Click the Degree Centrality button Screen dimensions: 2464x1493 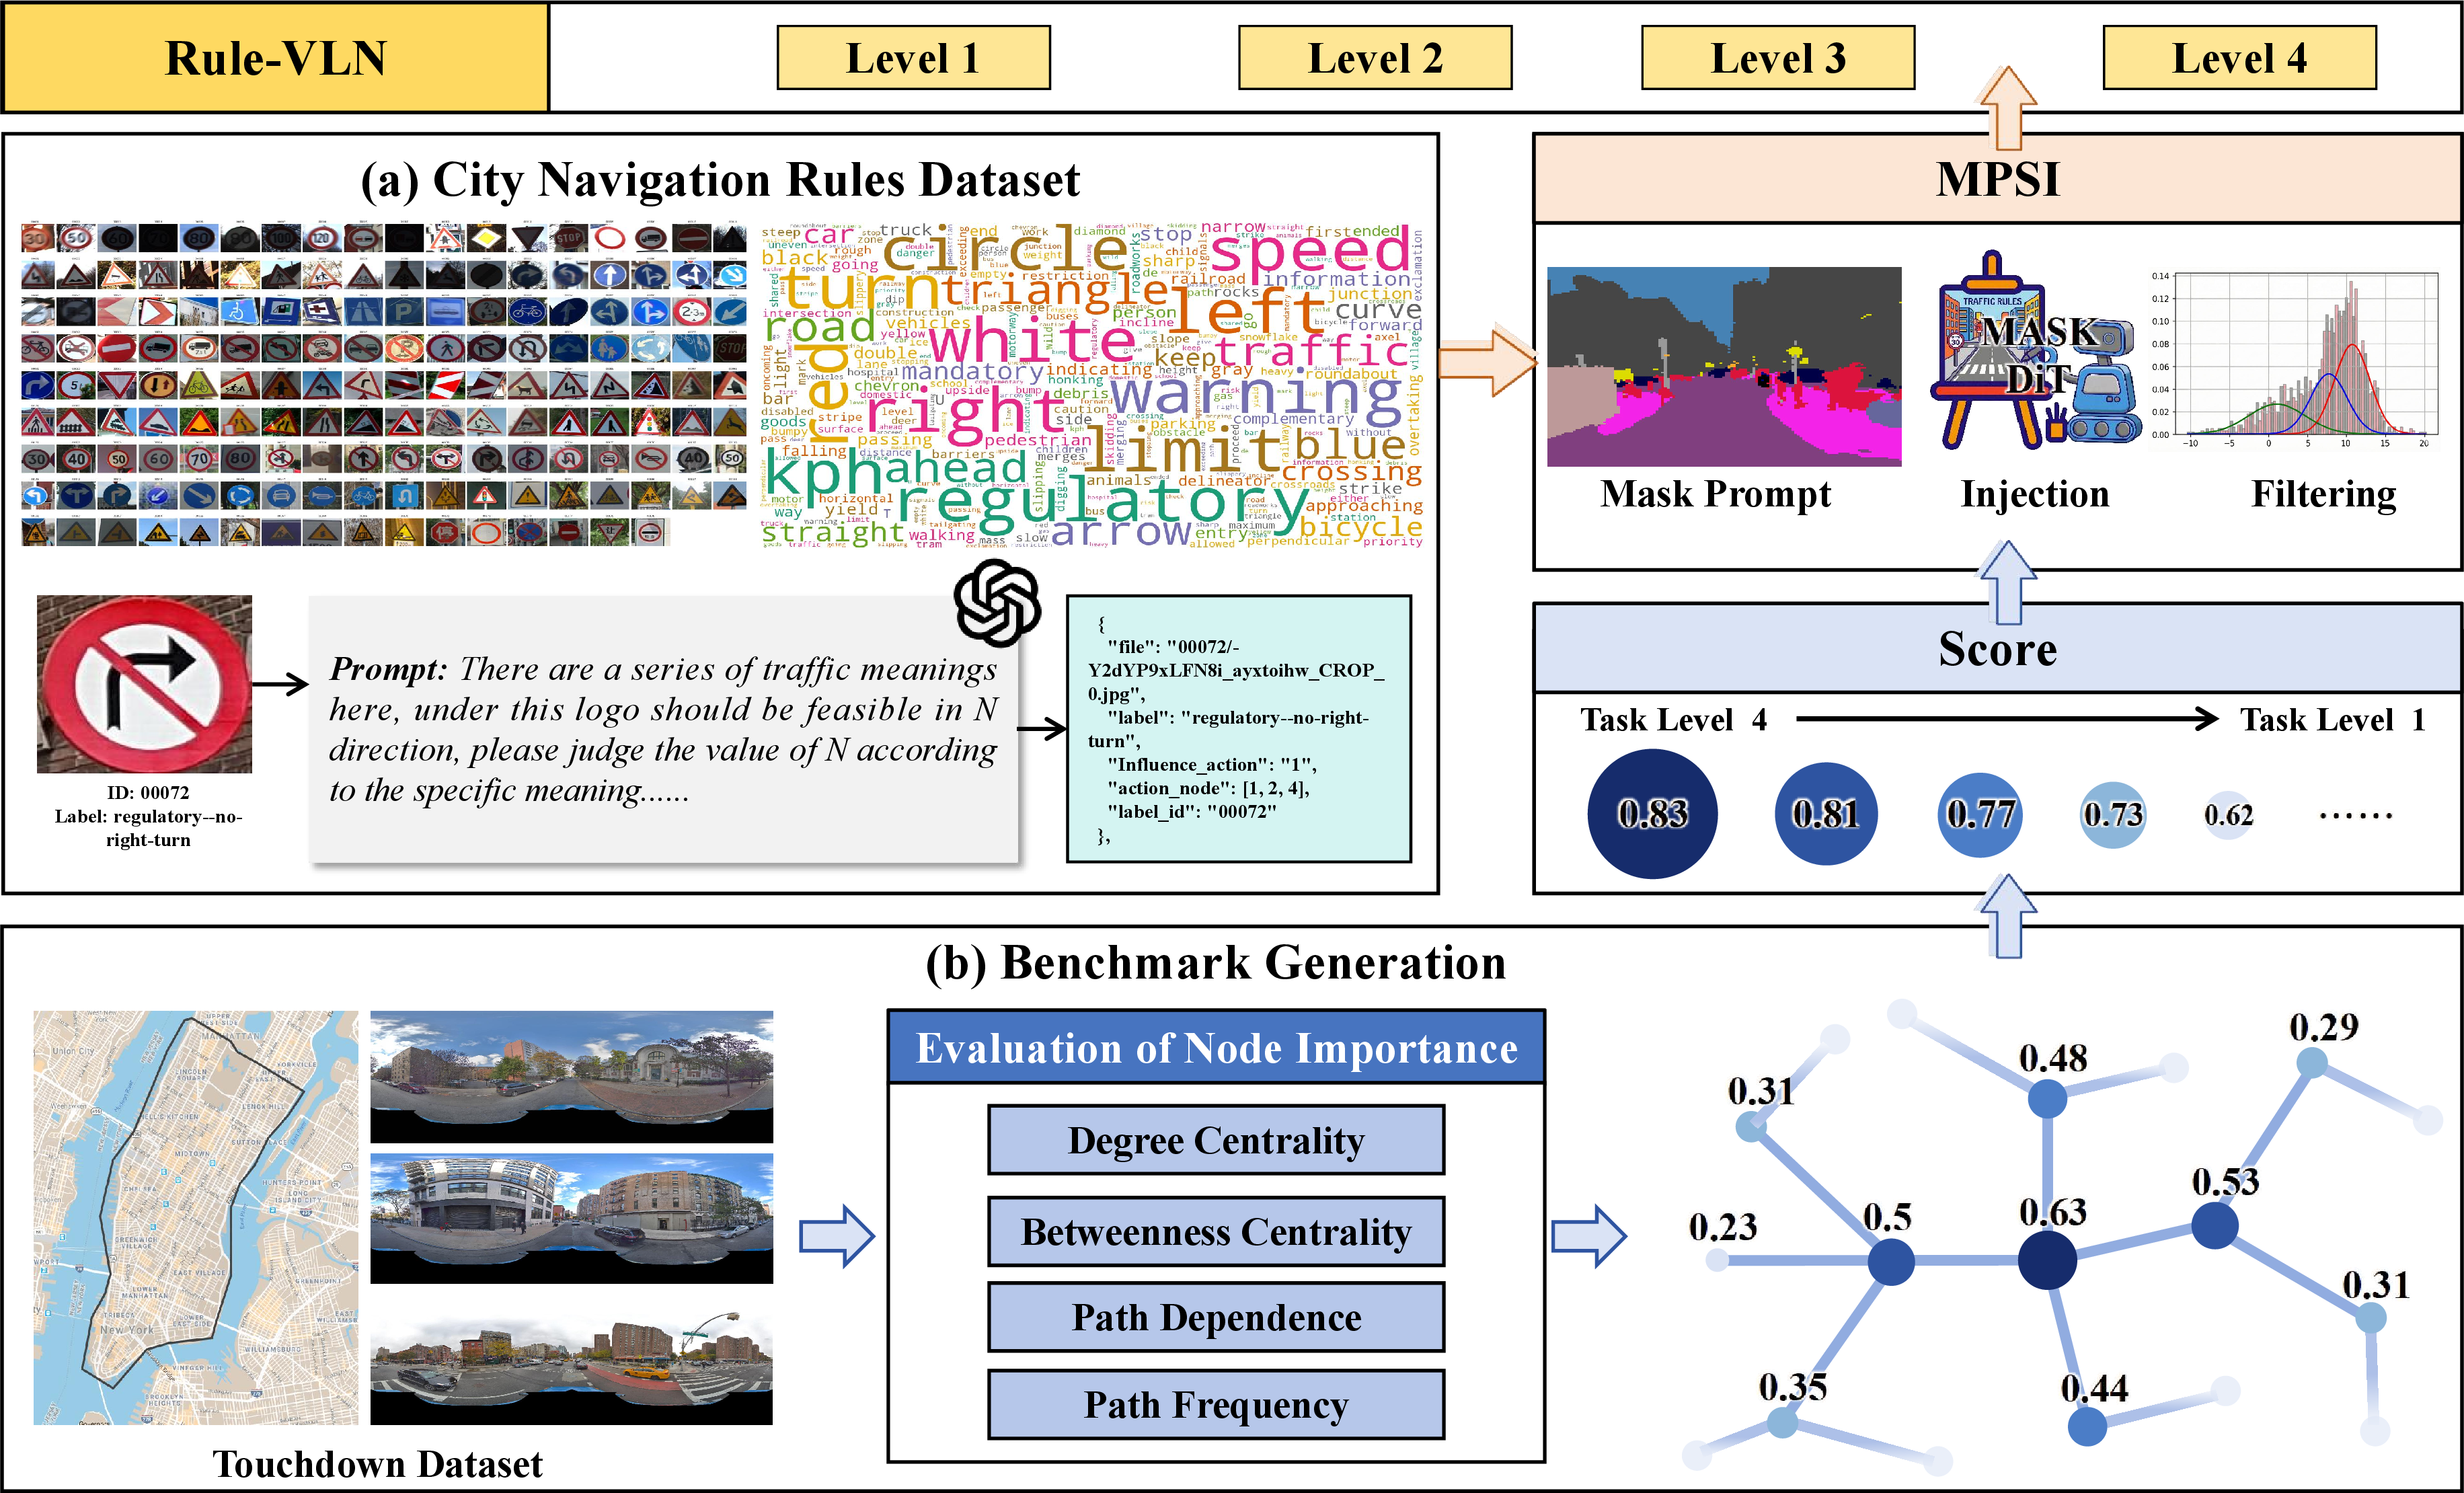1216,1140
